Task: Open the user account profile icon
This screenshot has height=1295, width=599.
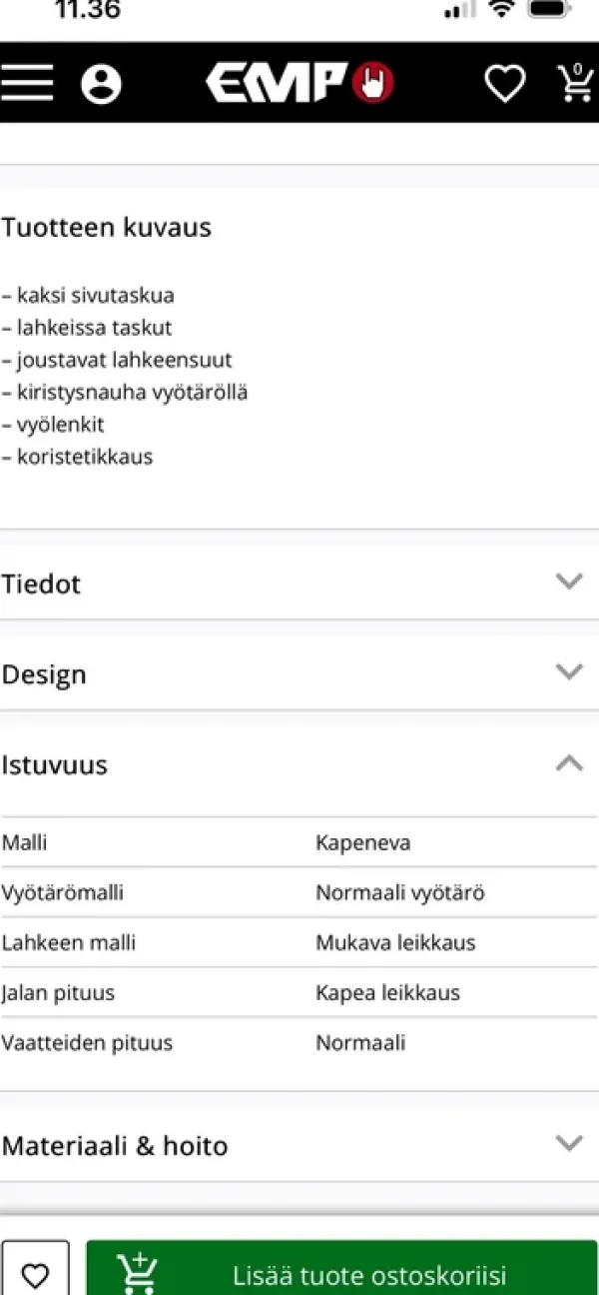Action: coord(101,84)
